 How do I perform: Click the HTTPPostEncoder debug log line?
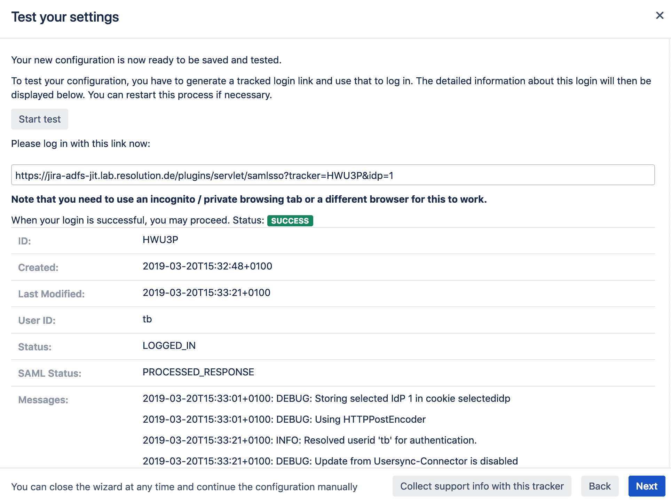[284, 419]
